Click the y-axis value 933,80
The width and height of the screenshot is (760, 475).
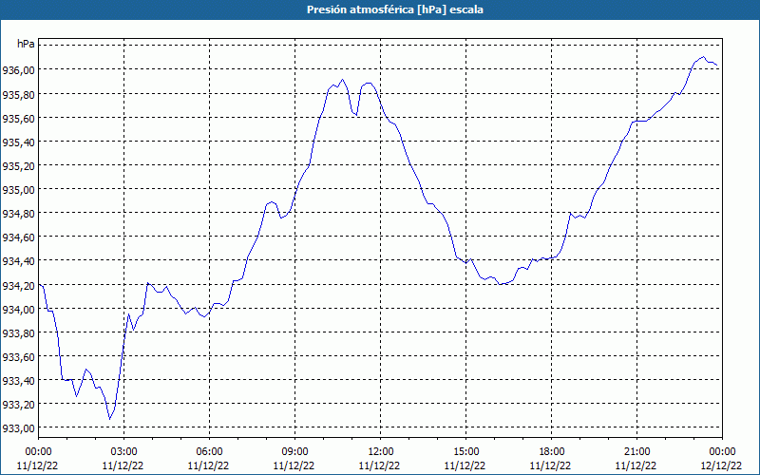tap(18, 333)
